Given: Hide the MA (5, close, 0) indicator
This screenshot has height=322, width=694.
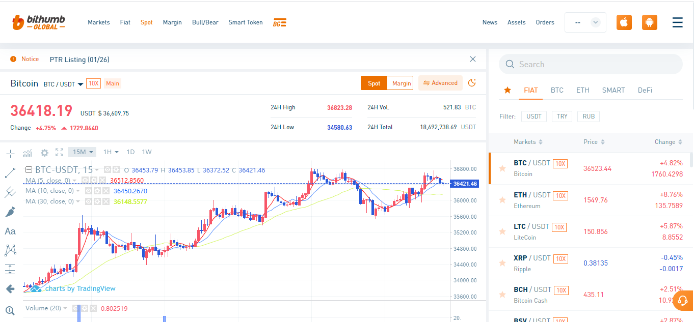Looking at the screenshot, I should coord(86,180).
